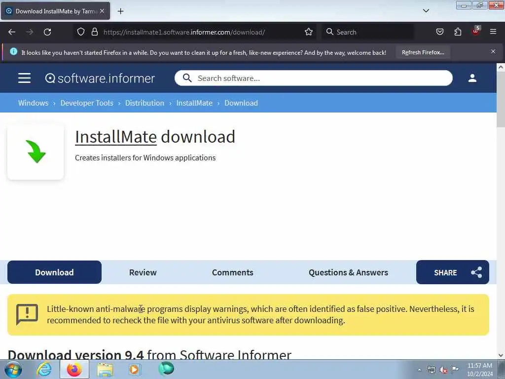The height and width of the screenshot is (379, 505).
Task: Dismiss the Refresh Firefox notification bar
Action: click(493, 51)
